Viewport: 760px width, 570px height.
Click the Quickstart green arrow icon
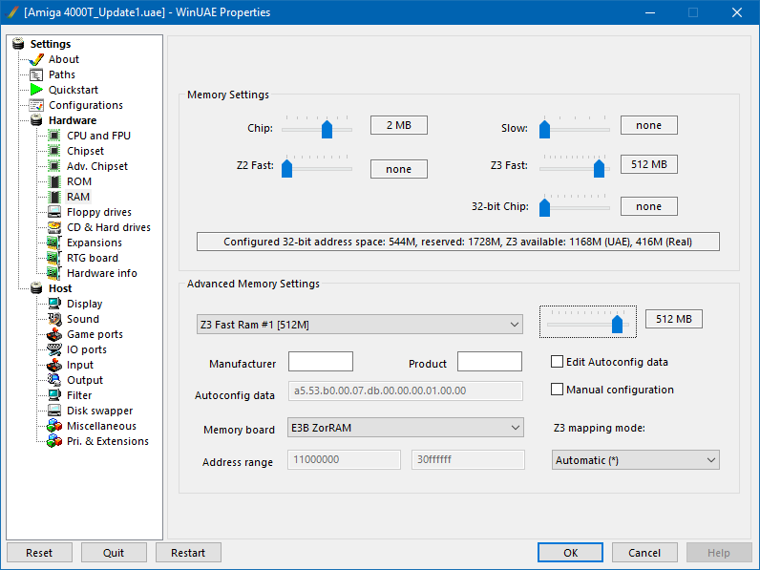36,90
